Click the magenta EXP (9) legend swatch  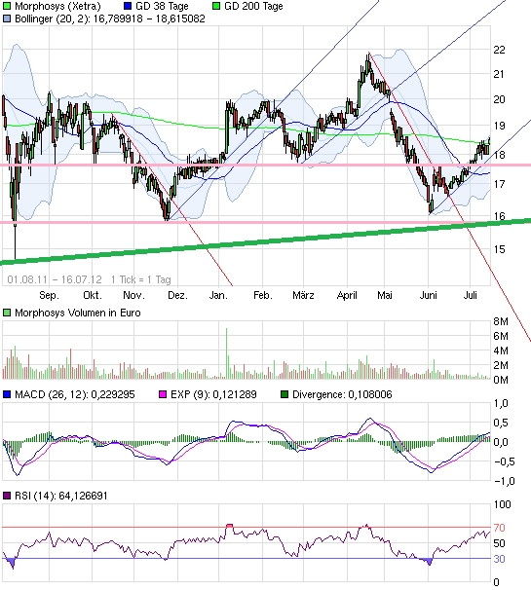pyautogui.click(x=163, y=394)
